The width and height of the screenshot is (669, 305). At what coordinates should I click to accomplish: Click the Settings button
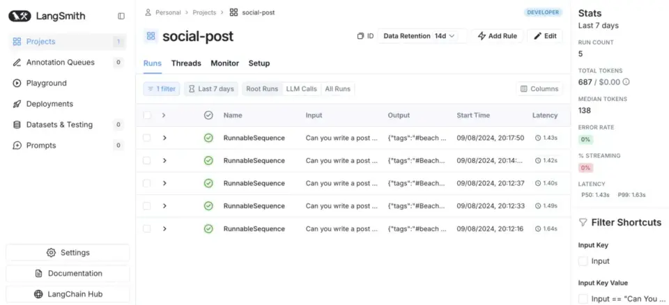(68, 253)
